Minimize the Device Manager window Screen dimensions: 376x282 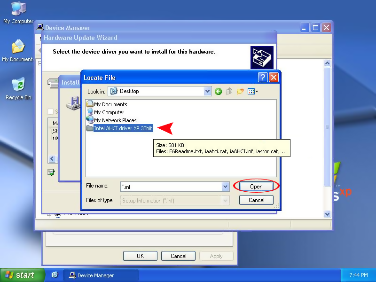304,28
